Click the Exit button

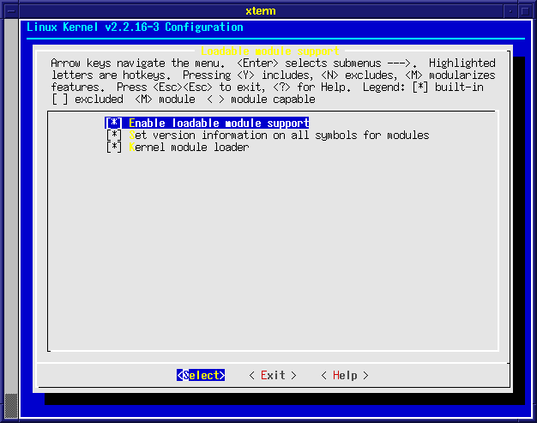(x=273, y=376)
